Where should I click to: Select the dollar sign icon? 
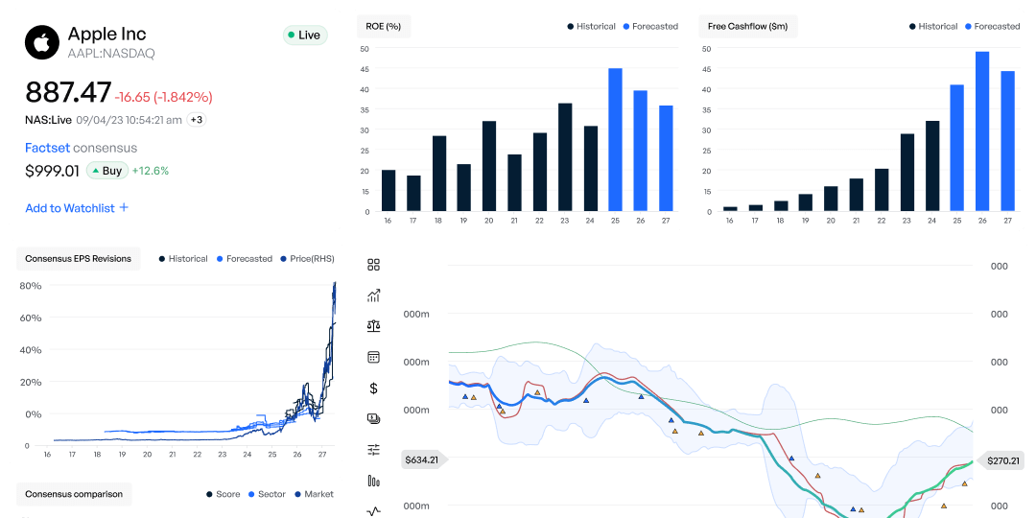[x=374, y=388]
